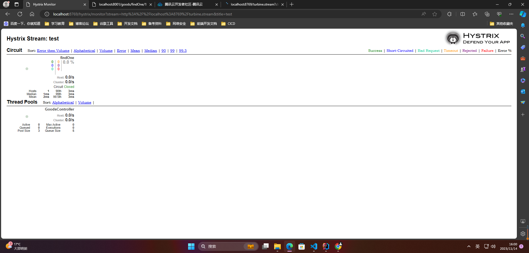This screenshot has width=529, height=253.
Task: Open a new browser tab
Action: tap(292, 4)
